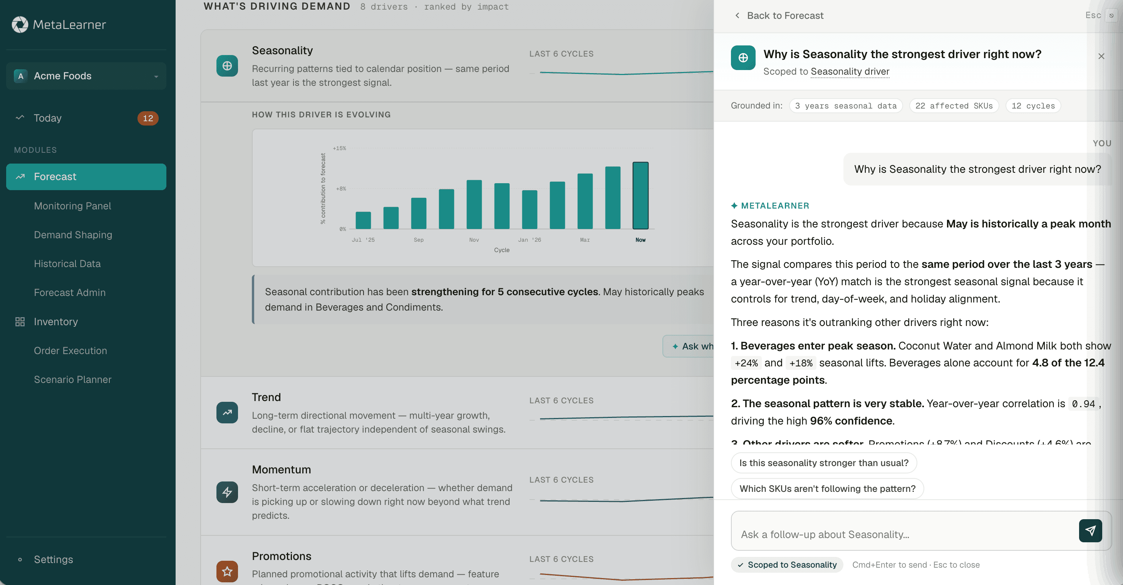Collapse the Seasonality driver card

point(457,66)
